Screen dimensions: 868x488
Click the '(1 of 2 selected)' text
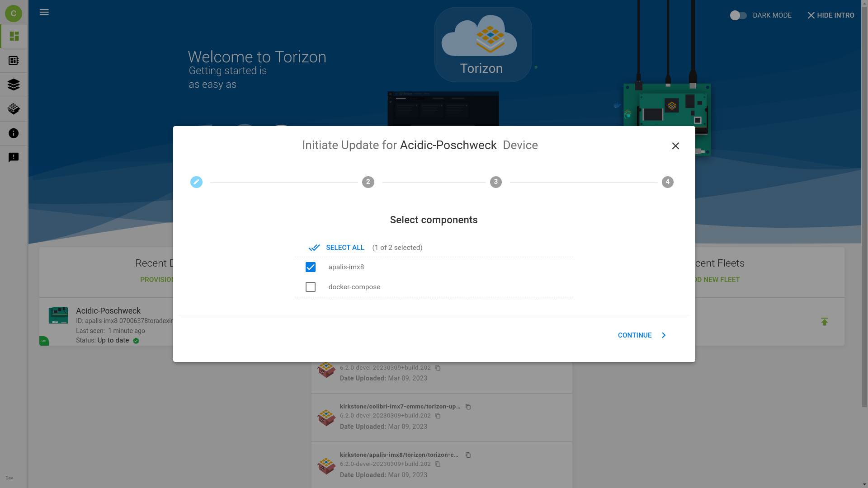tap(397, 248)
